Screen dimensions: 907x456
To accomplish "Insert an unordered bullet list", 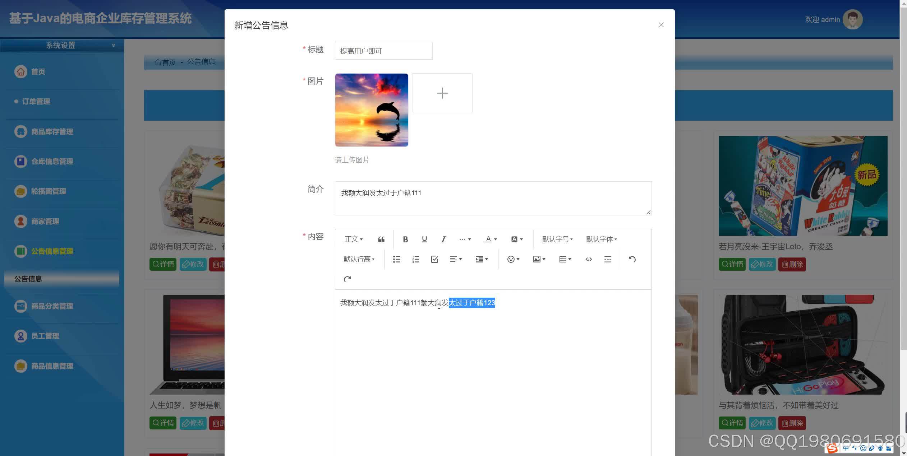I will (396, 259).
